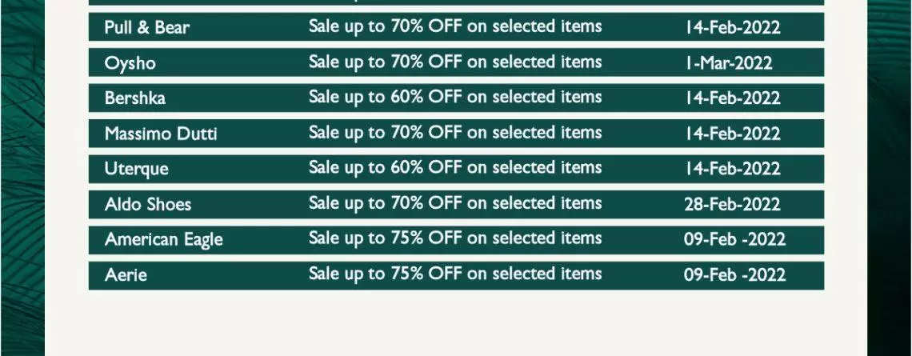This screenshot has height=356, width=912.
Task: Select Aldo Shoes' 70% OFF sale text
Action: [x=455, y=203]
